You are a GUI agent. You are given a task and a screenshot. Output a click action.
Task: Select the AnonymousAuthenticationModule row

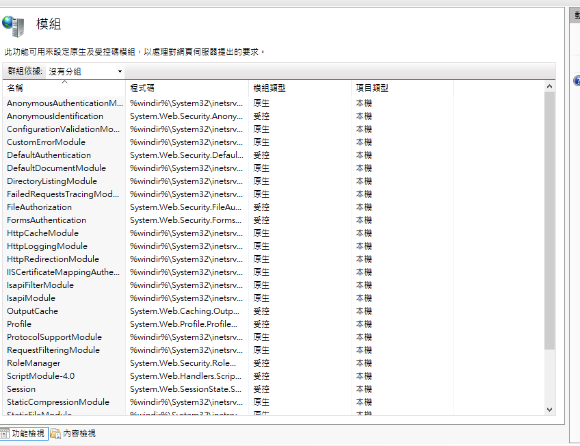65,103
